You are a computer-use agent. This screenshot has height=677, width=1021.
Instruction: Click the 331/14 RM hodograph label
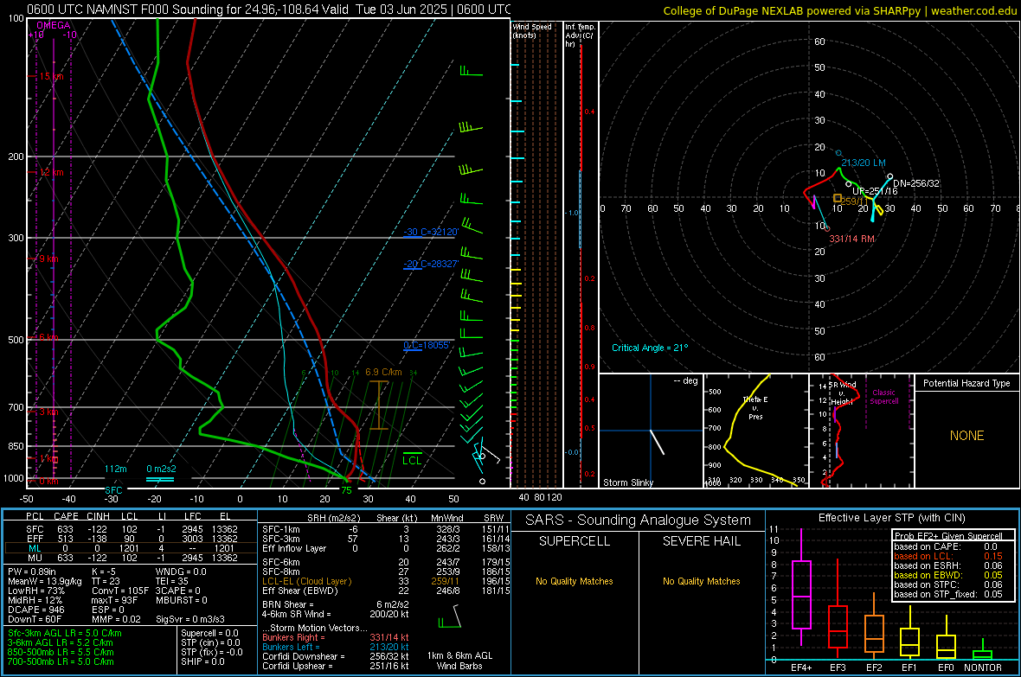pos(851,239)
